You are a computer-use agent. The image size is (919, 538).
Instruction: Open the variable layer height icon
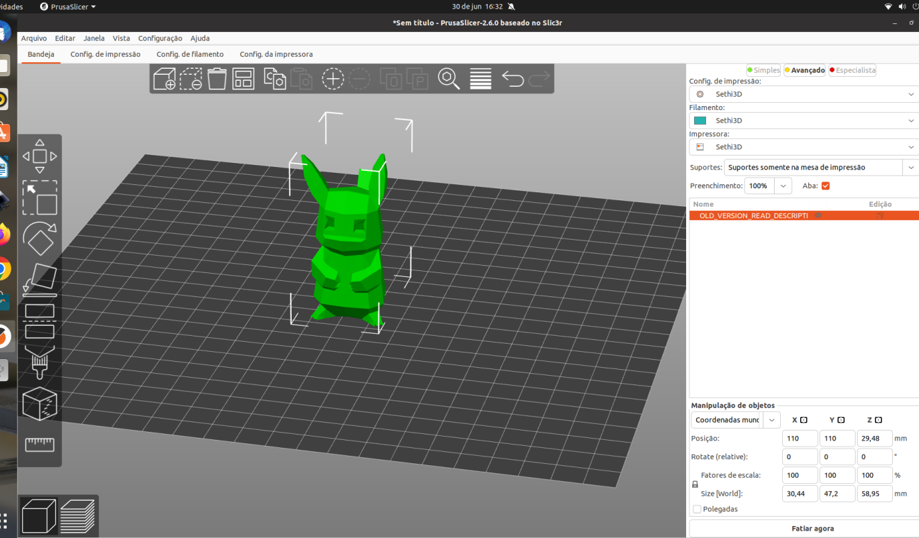481,79
